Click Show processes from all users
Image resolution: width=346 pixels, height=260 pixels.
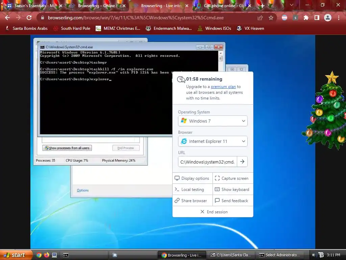[67, 148]
